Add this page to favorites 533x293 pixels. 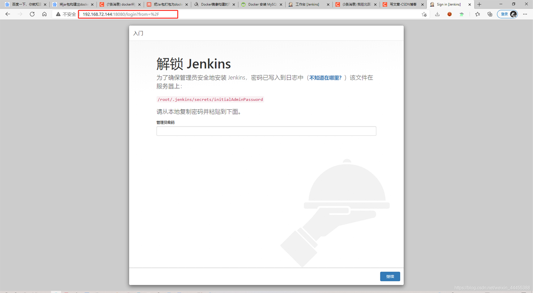[x=424, y=14]
